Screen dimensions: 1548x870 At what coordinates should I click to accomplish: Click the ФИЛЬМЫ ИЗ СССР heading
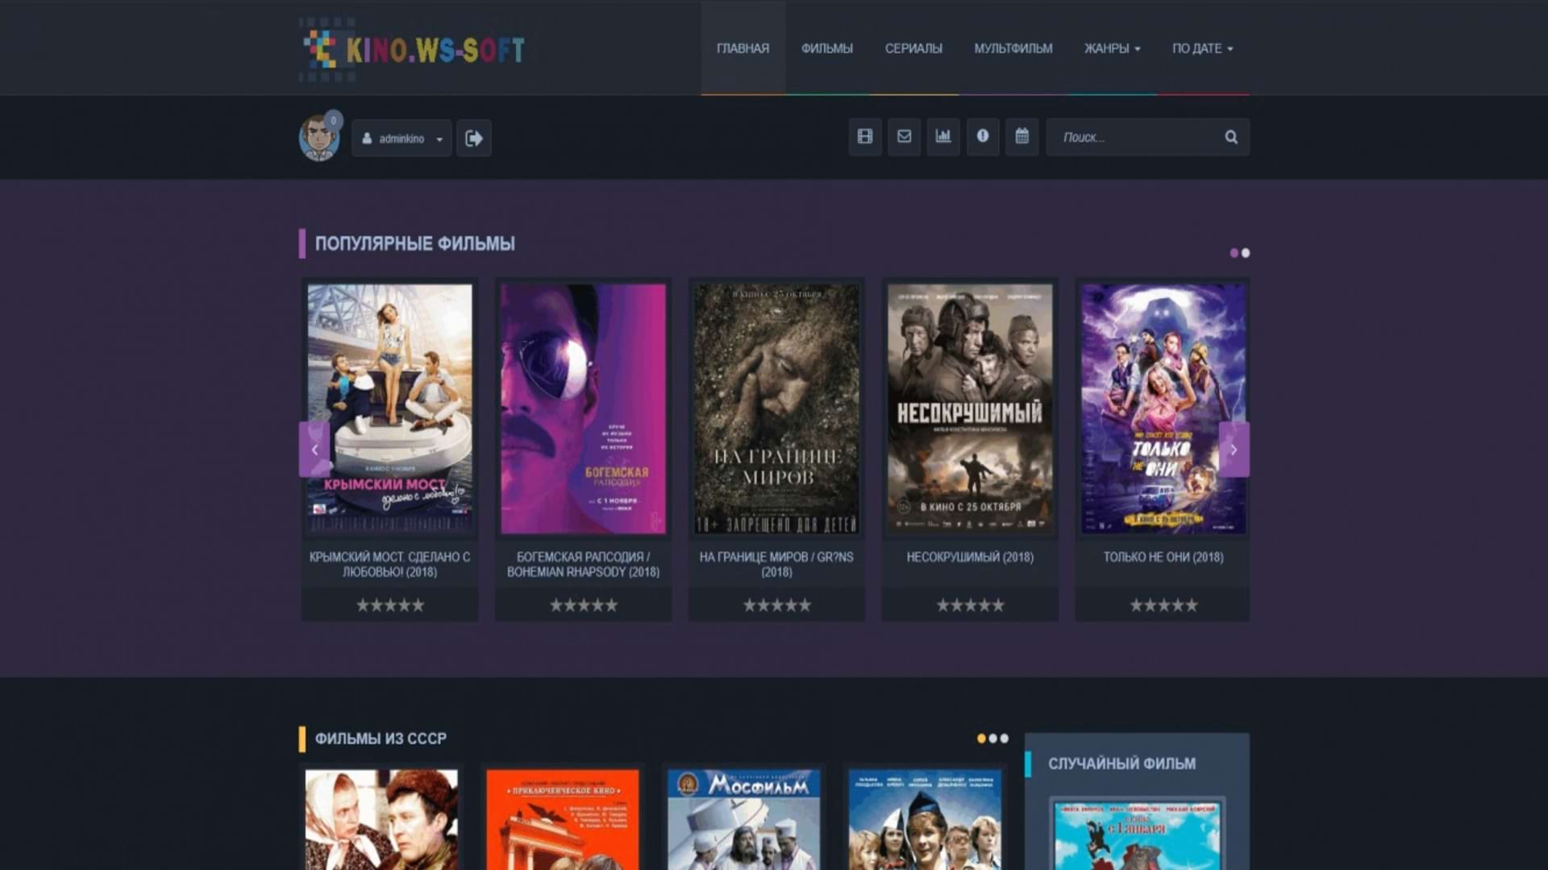point(381,739)
